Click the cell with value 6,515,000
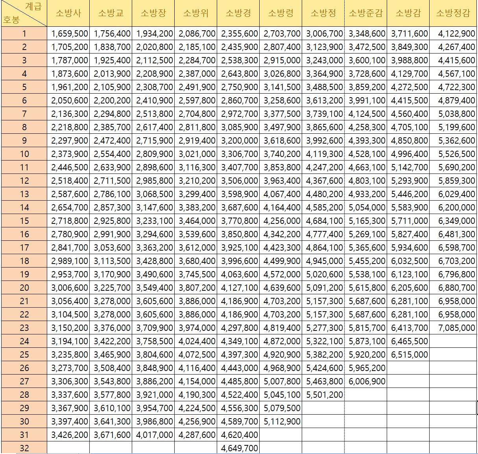478x454 pixels. (x=408, y=354)
